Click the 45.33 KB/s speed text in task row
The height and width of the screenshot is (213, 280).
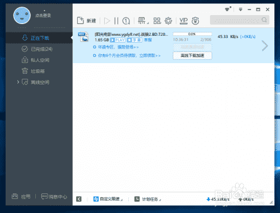coord(228,36)
